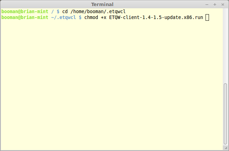Minimize the Terminal window
The height and width of the screenshot is (151, 229).
pyautogui.click(x=207, y=5)
